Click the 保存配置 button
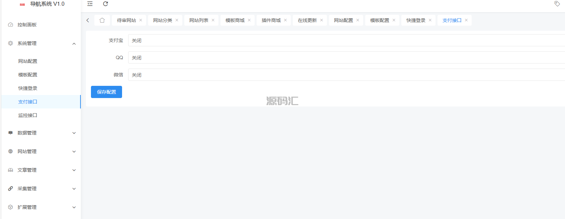This screenshot has height=219, width=565. (x=107, y=92)
